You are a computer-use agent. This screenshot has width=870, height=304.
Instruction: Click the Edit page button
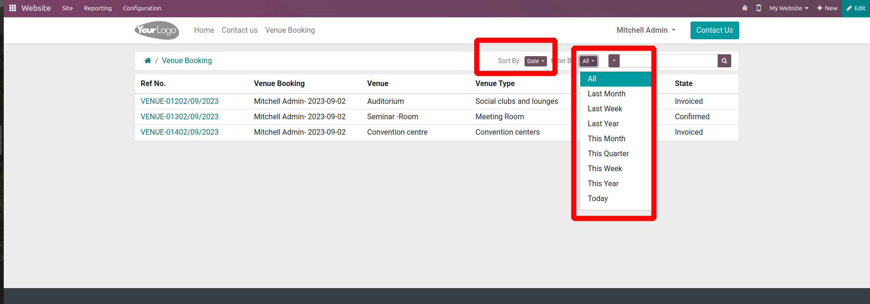click(x=856, y=8)
